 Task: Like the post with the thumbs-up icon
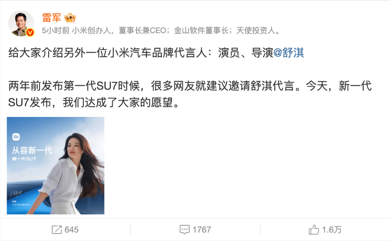(x=314, y=229)
